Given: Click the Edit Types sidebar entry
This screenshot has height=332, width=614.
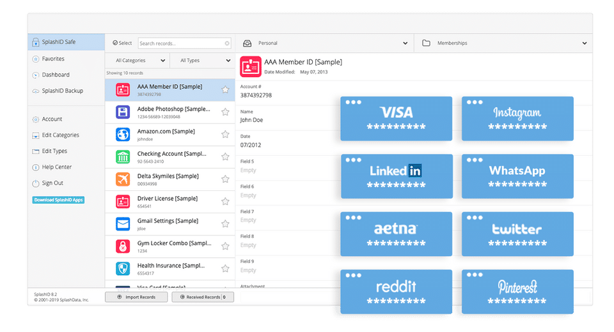Looking at the screenshot, I should pos(54,151).
